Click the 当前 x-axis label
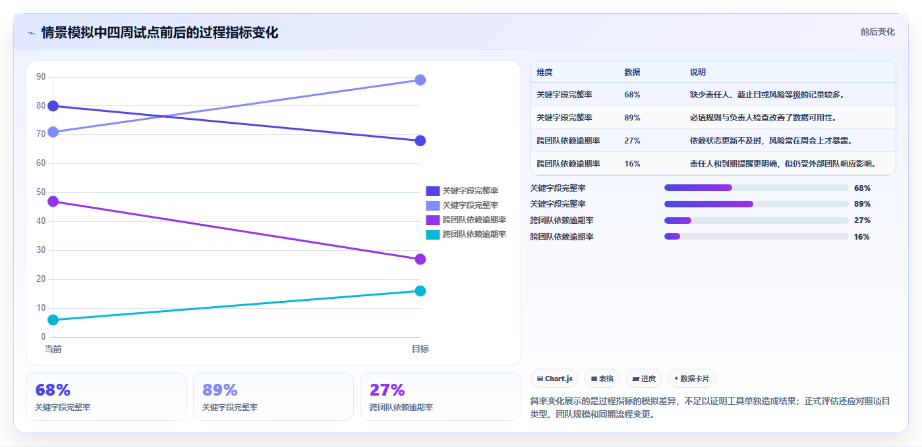Screen dimensions: 922x447 pyautogui.click(x=53, y=349)
